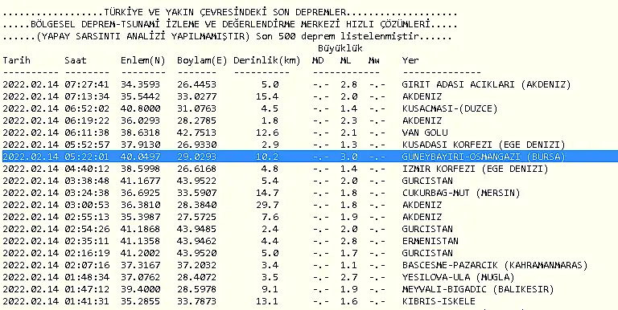Click the Enlem(N) column header
The image size is (618, 310).
(143, 60)
